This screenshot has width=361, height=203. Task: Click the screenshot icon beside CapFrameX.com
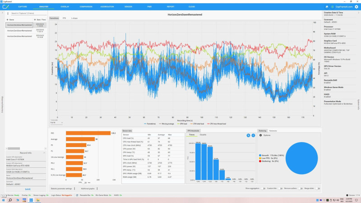tap(327, 7)
